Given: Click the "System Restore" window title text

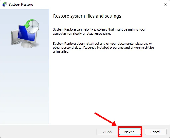Looking at the screenshot, I should [x=21, y=5].
